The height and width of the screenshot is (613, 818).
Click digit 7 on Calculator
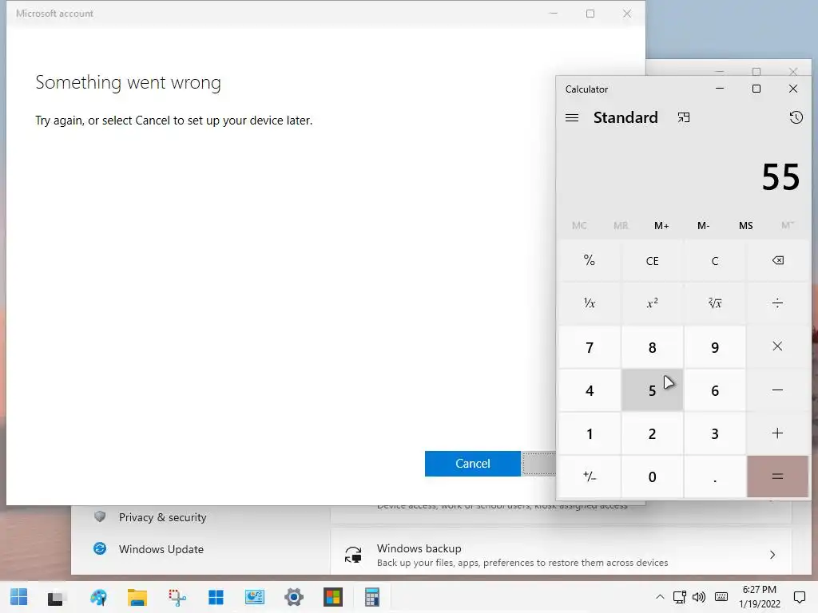tap(590, 347)
